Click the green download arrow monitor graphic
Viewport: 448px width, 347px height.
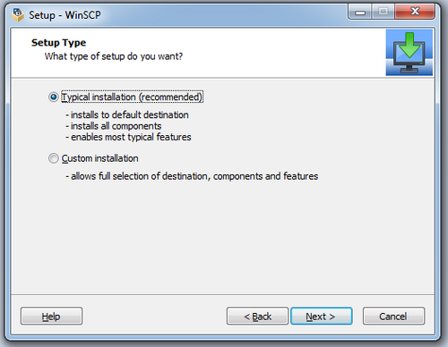409,53
